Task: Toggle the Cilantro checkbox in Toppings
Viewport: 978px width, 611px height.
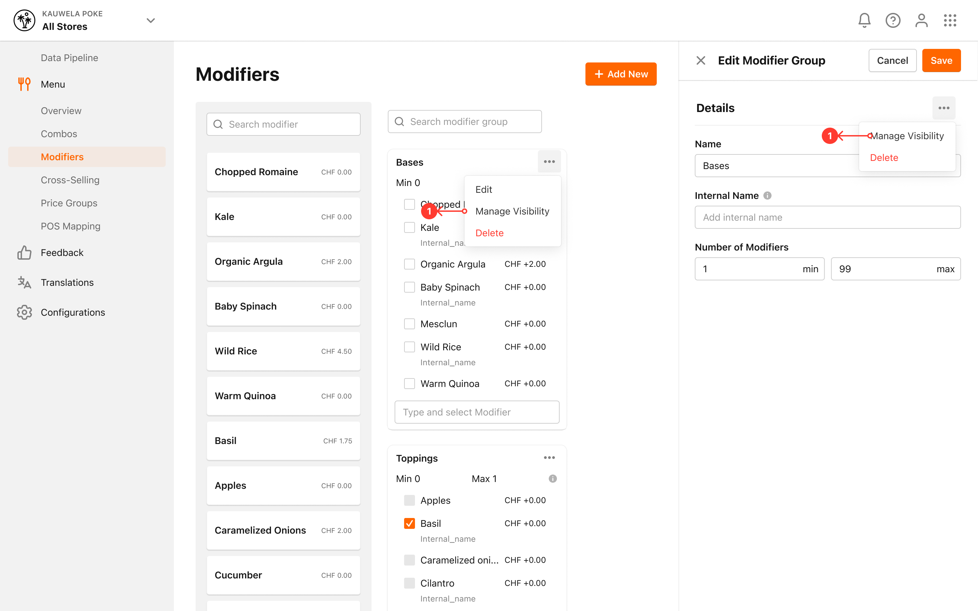Action: coord(410,583)
